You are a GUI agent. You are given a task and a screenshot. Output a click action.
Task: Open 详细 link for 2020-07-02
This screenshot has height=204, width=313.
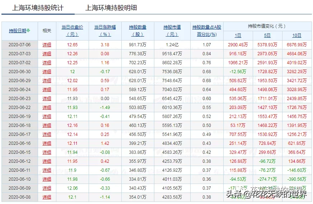(47, 63)
